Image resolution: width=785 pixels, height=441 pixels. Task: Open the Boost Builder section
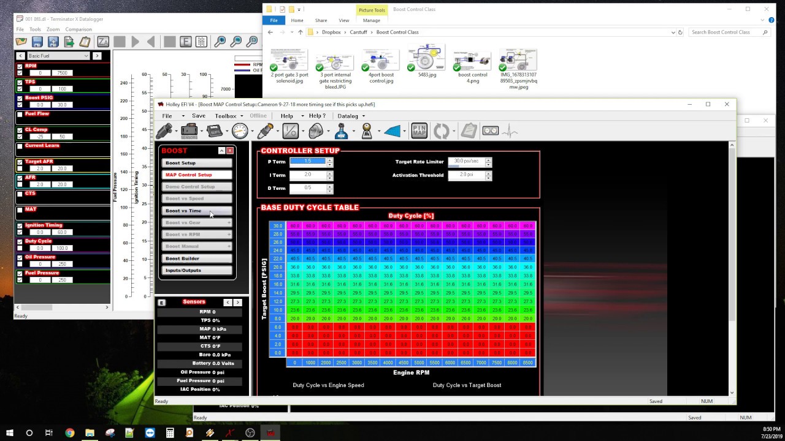tap(197, 258)
